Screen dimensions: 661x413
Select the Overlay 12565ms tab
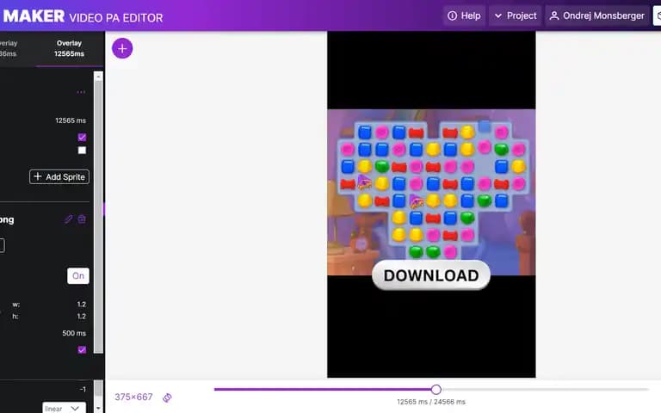(x=69, y=48)
